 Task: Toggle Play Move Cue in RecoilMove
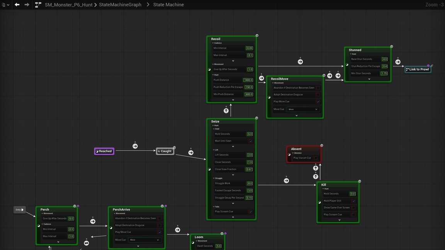click(x=318, y=102)
